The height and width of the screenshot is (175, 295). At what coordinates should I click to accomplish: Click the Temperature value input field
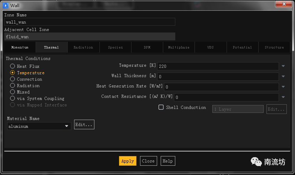pyautogui.click(x=218, y=66)
